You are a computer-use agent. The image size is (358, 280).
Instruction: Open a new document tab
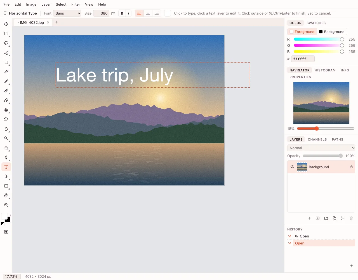click(x=56, y=22)
